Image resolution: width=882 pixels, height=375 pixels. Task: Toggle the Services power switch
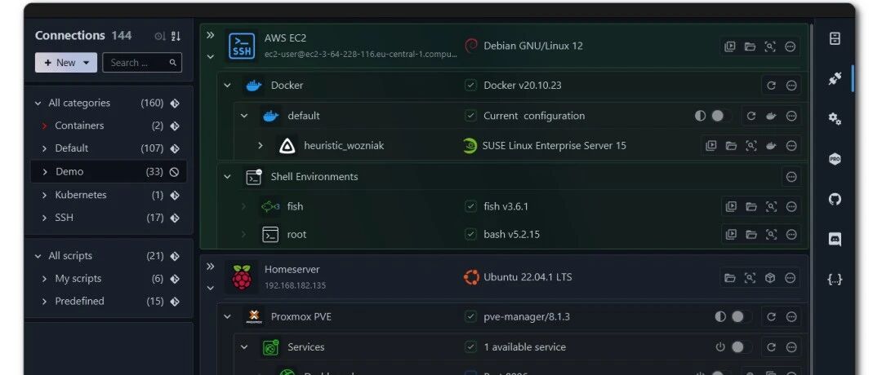(740, 347)
